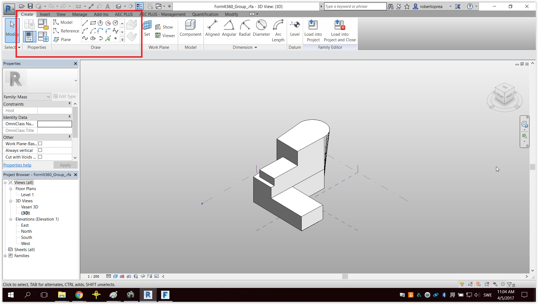538x304 pixels.
Task: Open the Manage menu tab
Action: coord(79,14)
